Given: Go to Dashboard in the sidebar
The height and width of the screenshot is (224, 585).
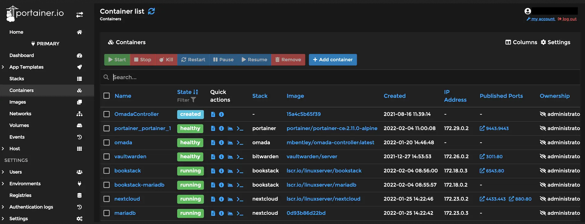Looking at the screenshot, I should (21, 55).
